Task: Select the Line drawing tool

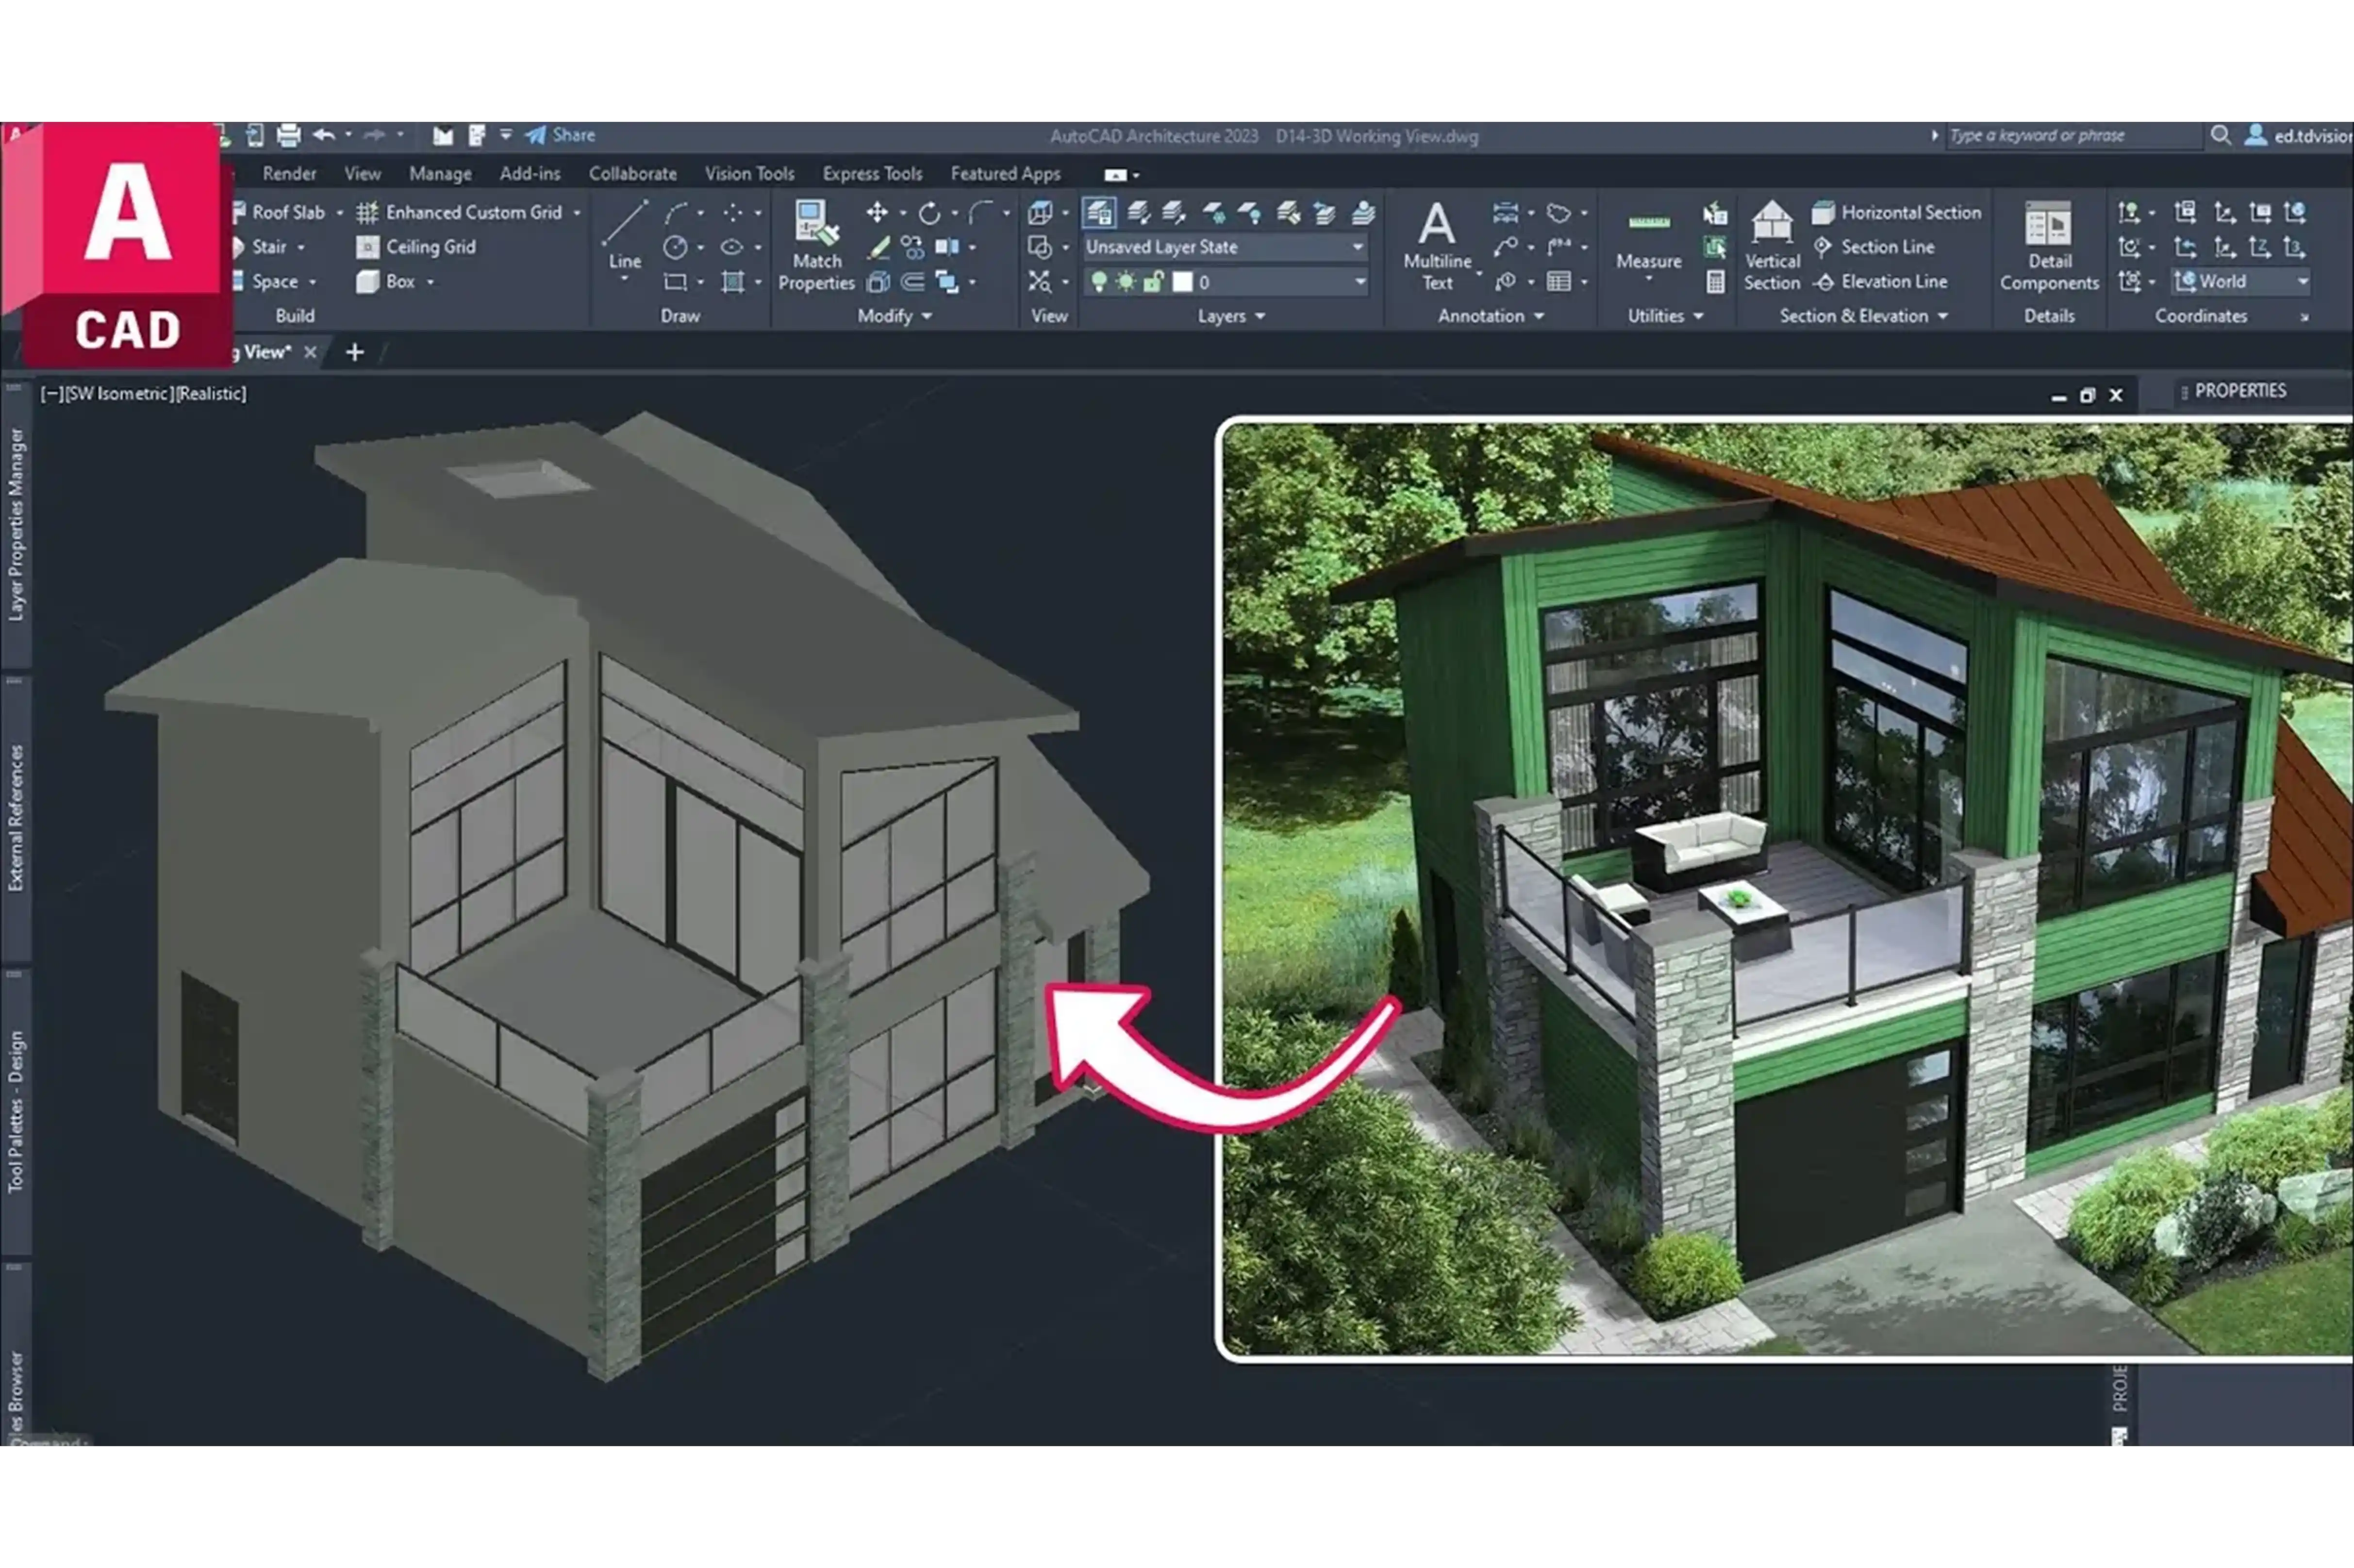Action: click(x=625, y=235)
